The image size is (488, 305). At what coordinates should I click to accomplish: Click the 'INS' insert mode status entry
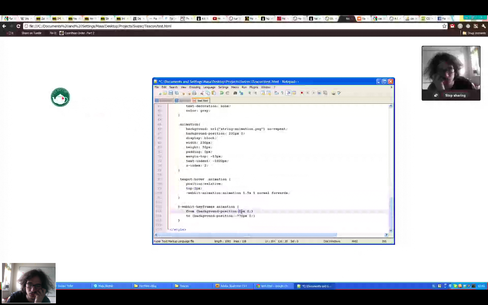[x=384, y=241]
